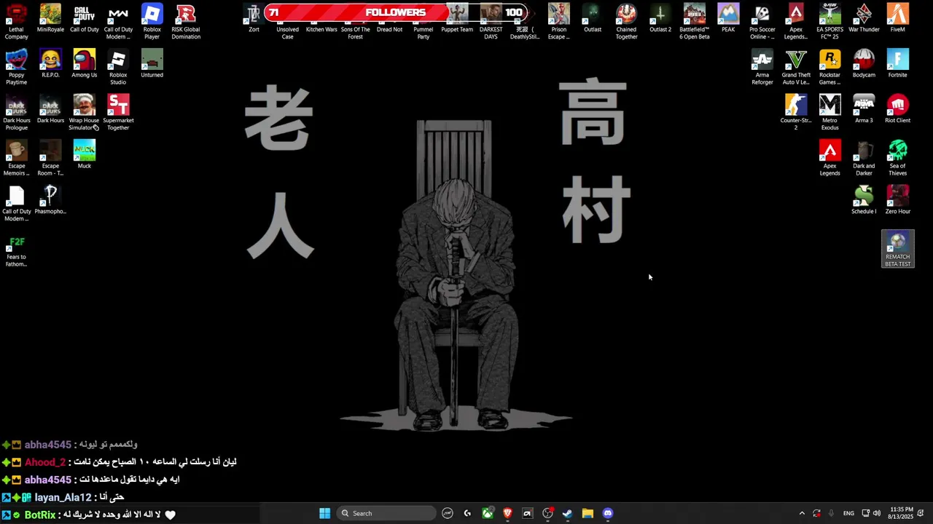Open the Lethal Company desktop shortcut
Screen dimensions: 933x524
pyautogui.click(x=16, y=22)
